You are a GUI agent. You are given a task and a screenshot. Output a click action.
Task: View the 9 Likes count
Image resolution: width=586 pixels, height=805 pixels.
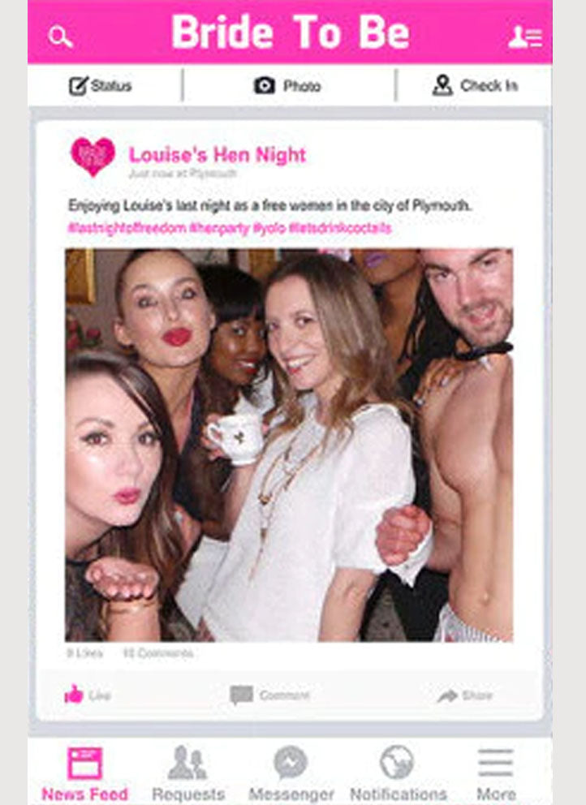click(84, 653)
